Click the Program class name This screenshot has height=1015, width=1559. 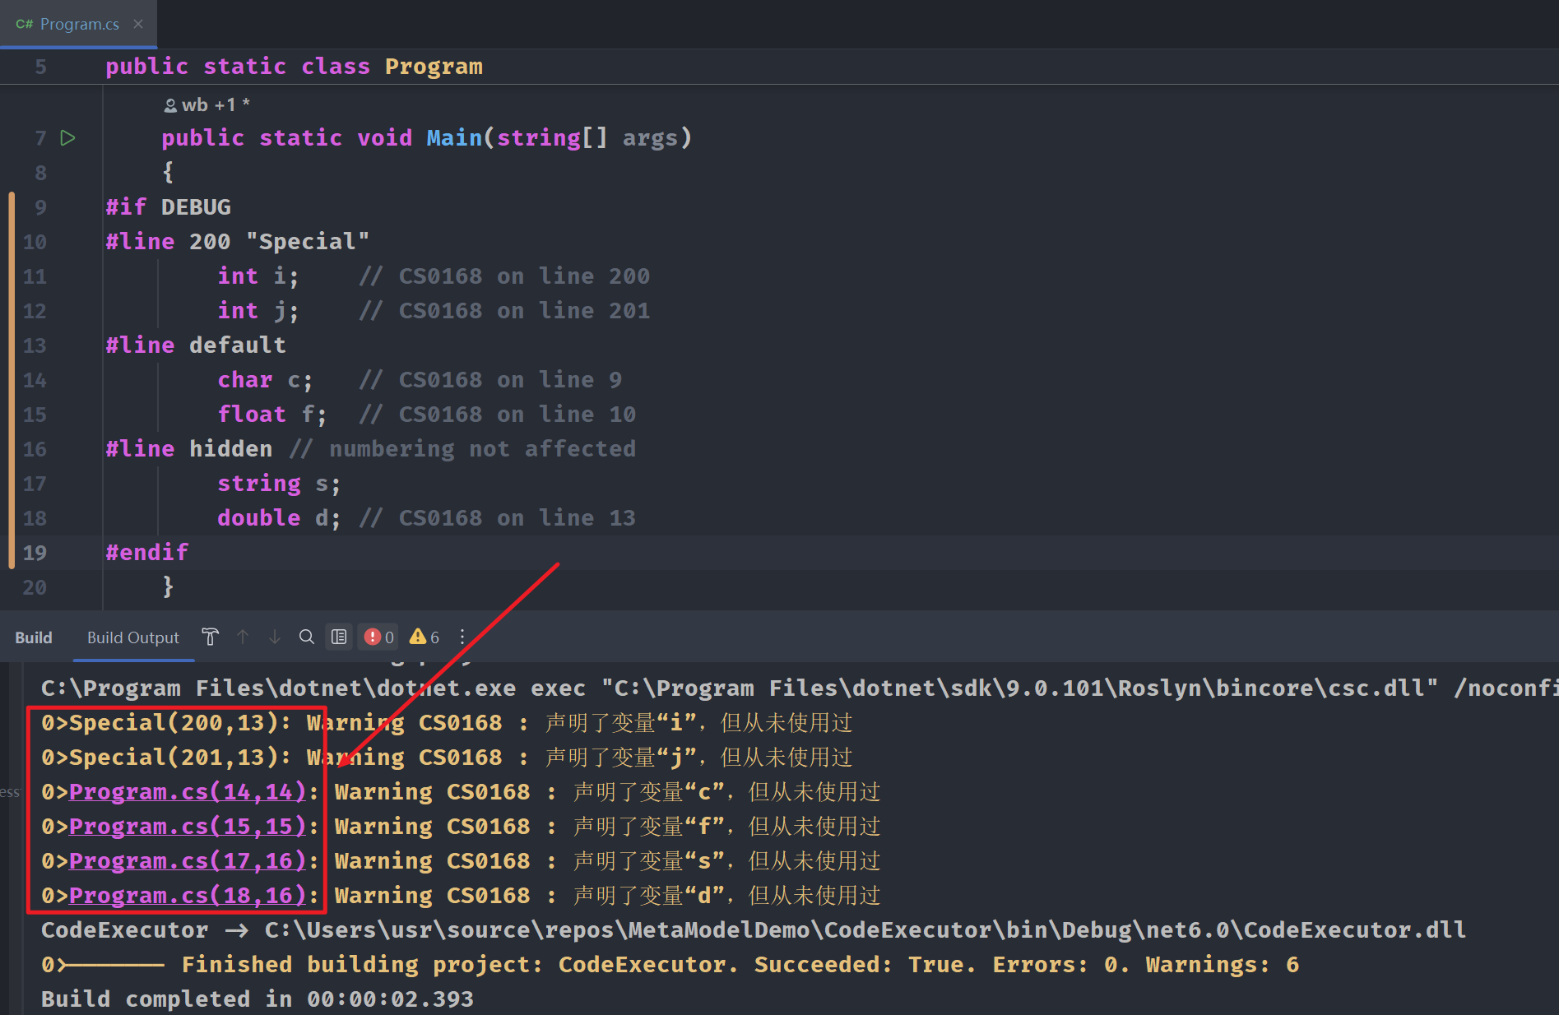434,67
